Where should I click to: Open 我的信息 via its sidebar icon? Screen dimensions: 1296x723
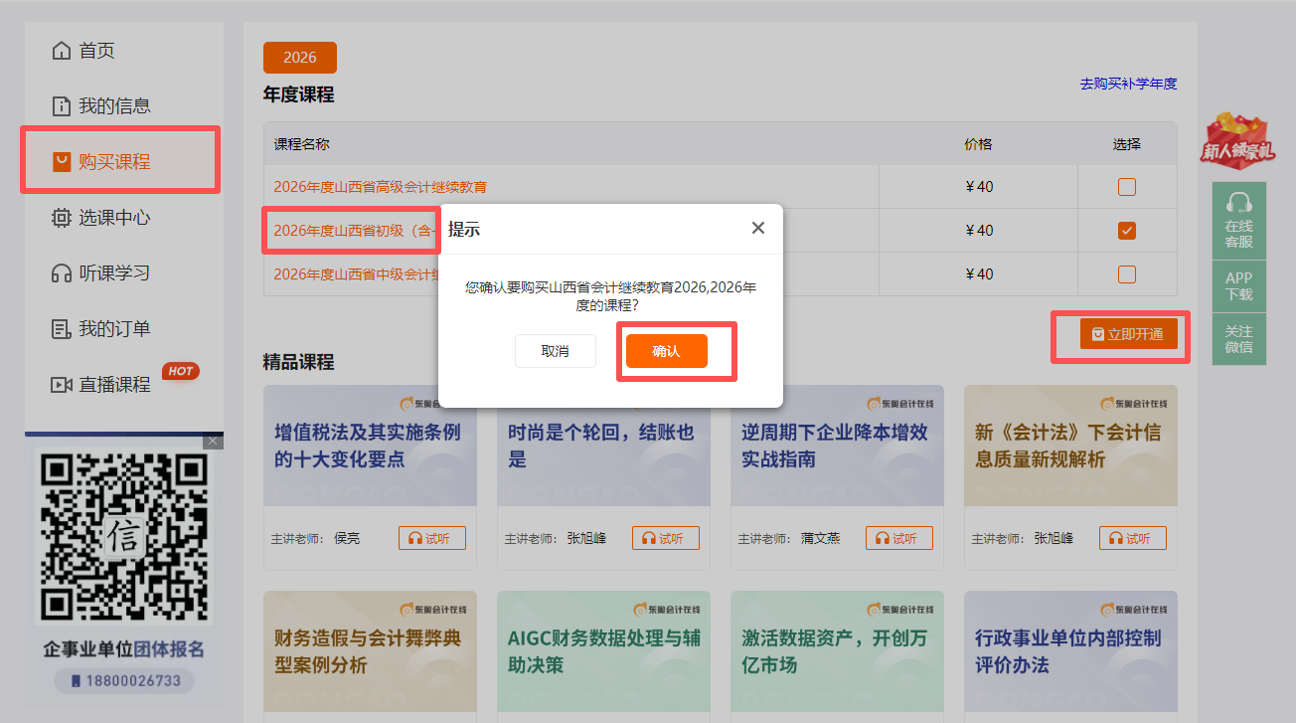pyautogui.click(x=62, y=105)
